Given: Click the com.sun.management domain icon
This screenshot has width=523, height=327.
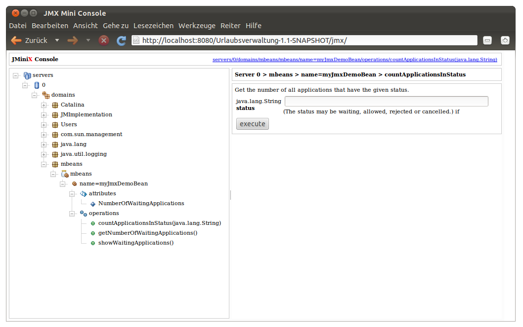Looking at the screenshot, I should point(55,135).
